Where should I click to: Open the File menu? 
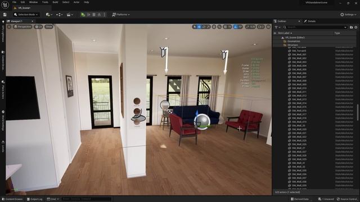(x=14, y=2)
